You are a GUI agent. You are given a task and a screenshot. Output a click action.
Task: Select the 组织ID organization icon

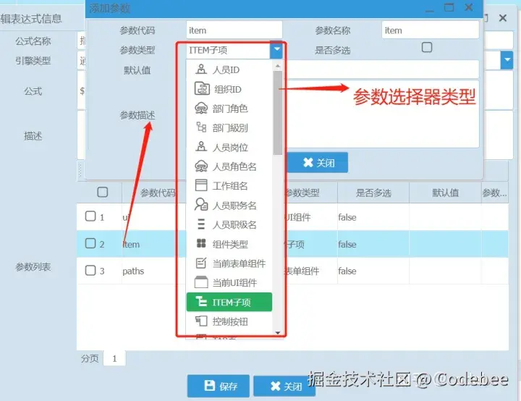pos(202,89)
